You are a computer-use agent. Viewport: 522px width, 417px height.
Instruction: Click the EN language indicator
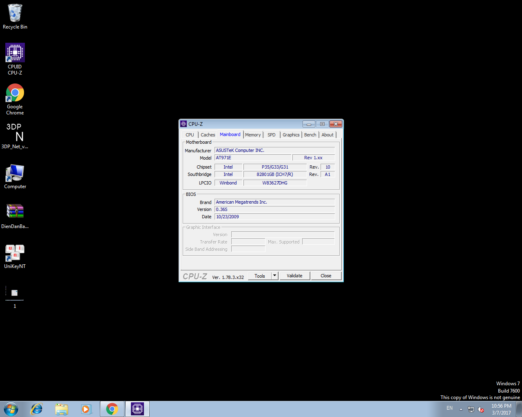449,408
